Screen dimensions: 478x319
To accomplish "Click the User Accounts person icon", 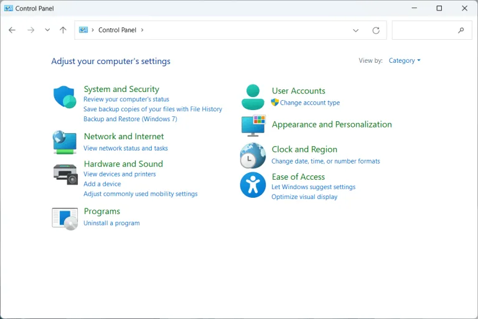I will (253, 97).
